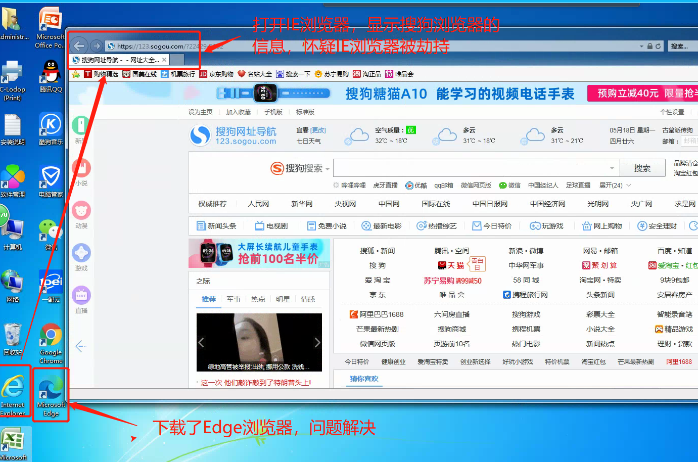Open the favorites star icon on bookmarks bar
This screenshot has width=698, height=462.
(76, 74)
